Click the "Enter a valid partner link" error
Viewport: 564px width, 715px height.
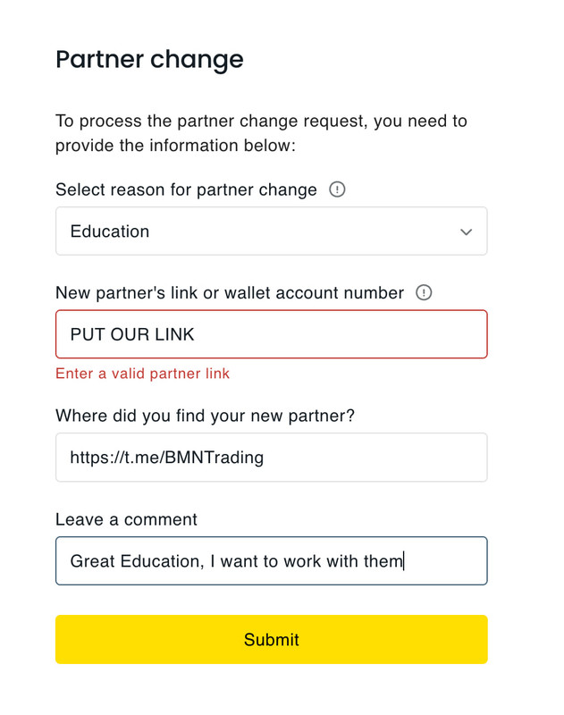coord(142,374)
